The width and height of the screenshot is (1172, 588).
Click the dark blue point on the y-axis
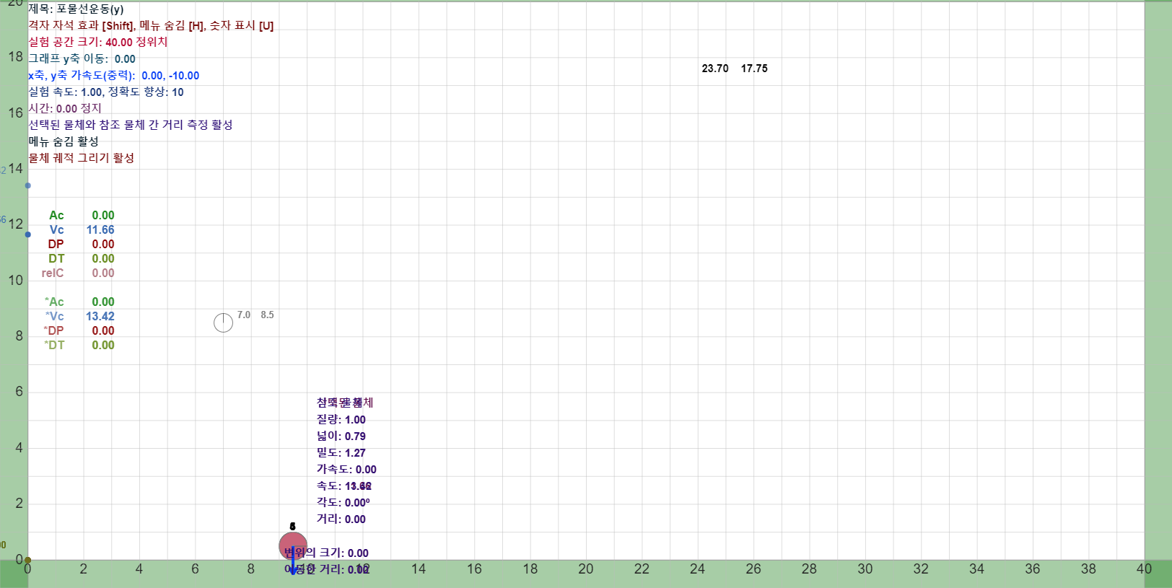click(x=28, y=234)
